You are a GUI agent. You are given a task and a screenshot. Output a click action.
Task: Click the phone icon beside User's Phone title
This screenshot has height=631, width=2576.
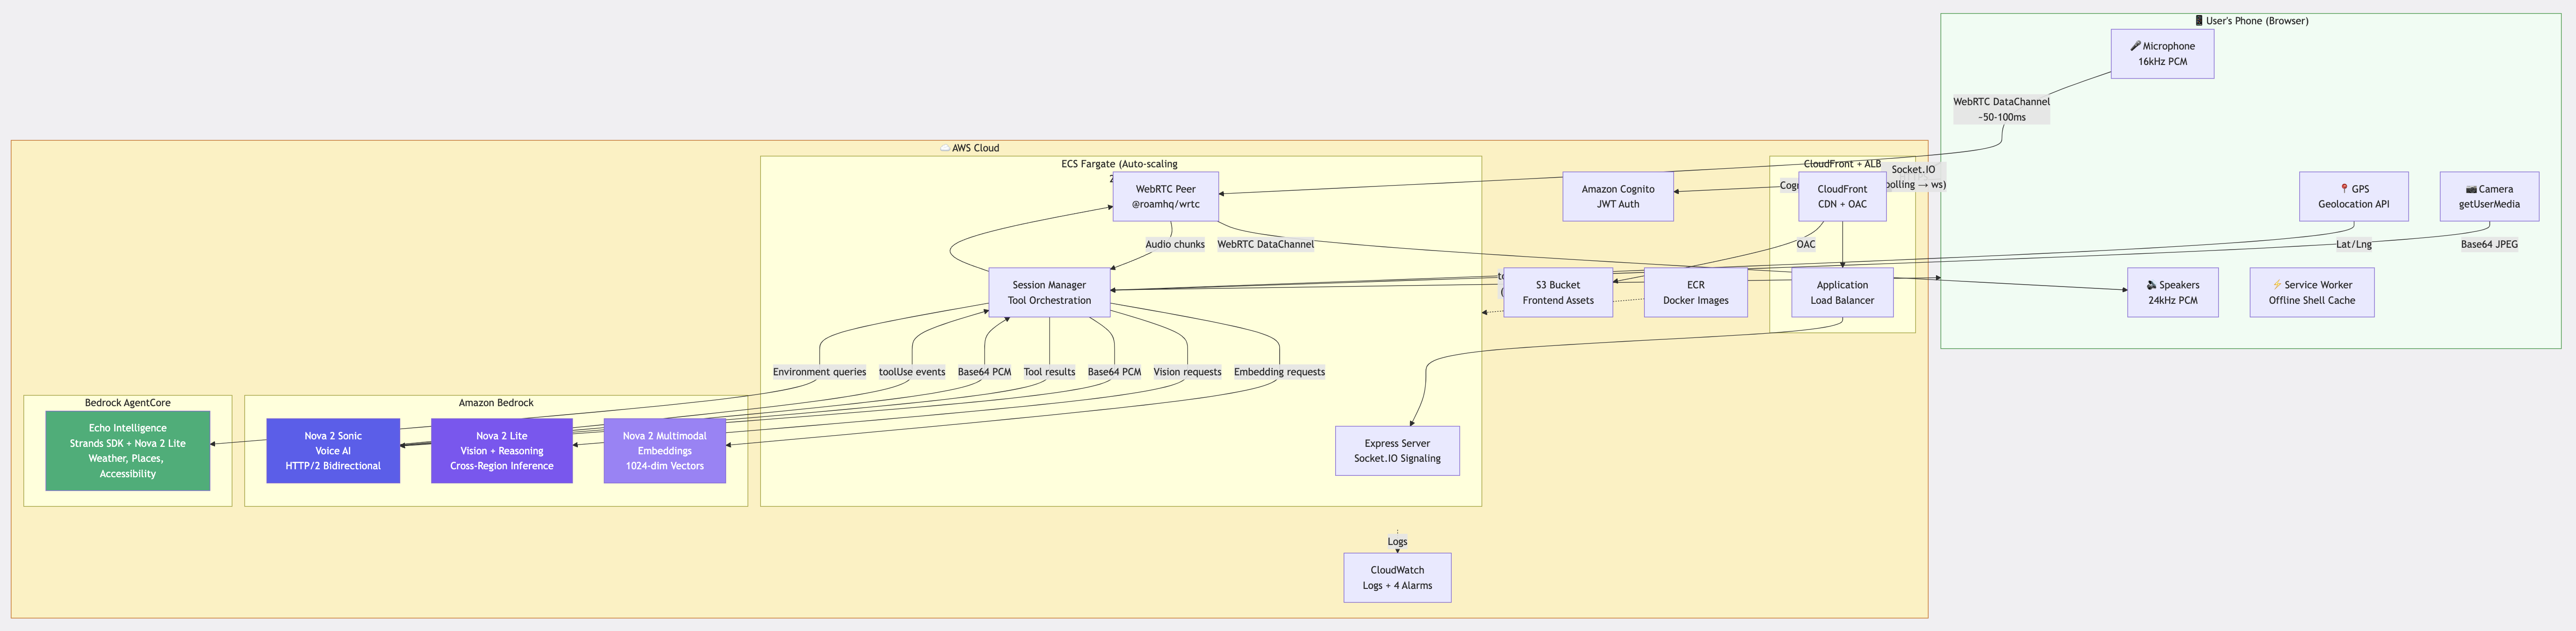[2199, 21]
